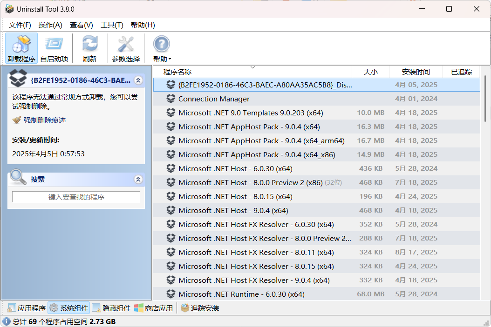The image size is (491, 327).
Task: Click the package icon of FX Resolver - 8.0.11
Action: point(170,252)
